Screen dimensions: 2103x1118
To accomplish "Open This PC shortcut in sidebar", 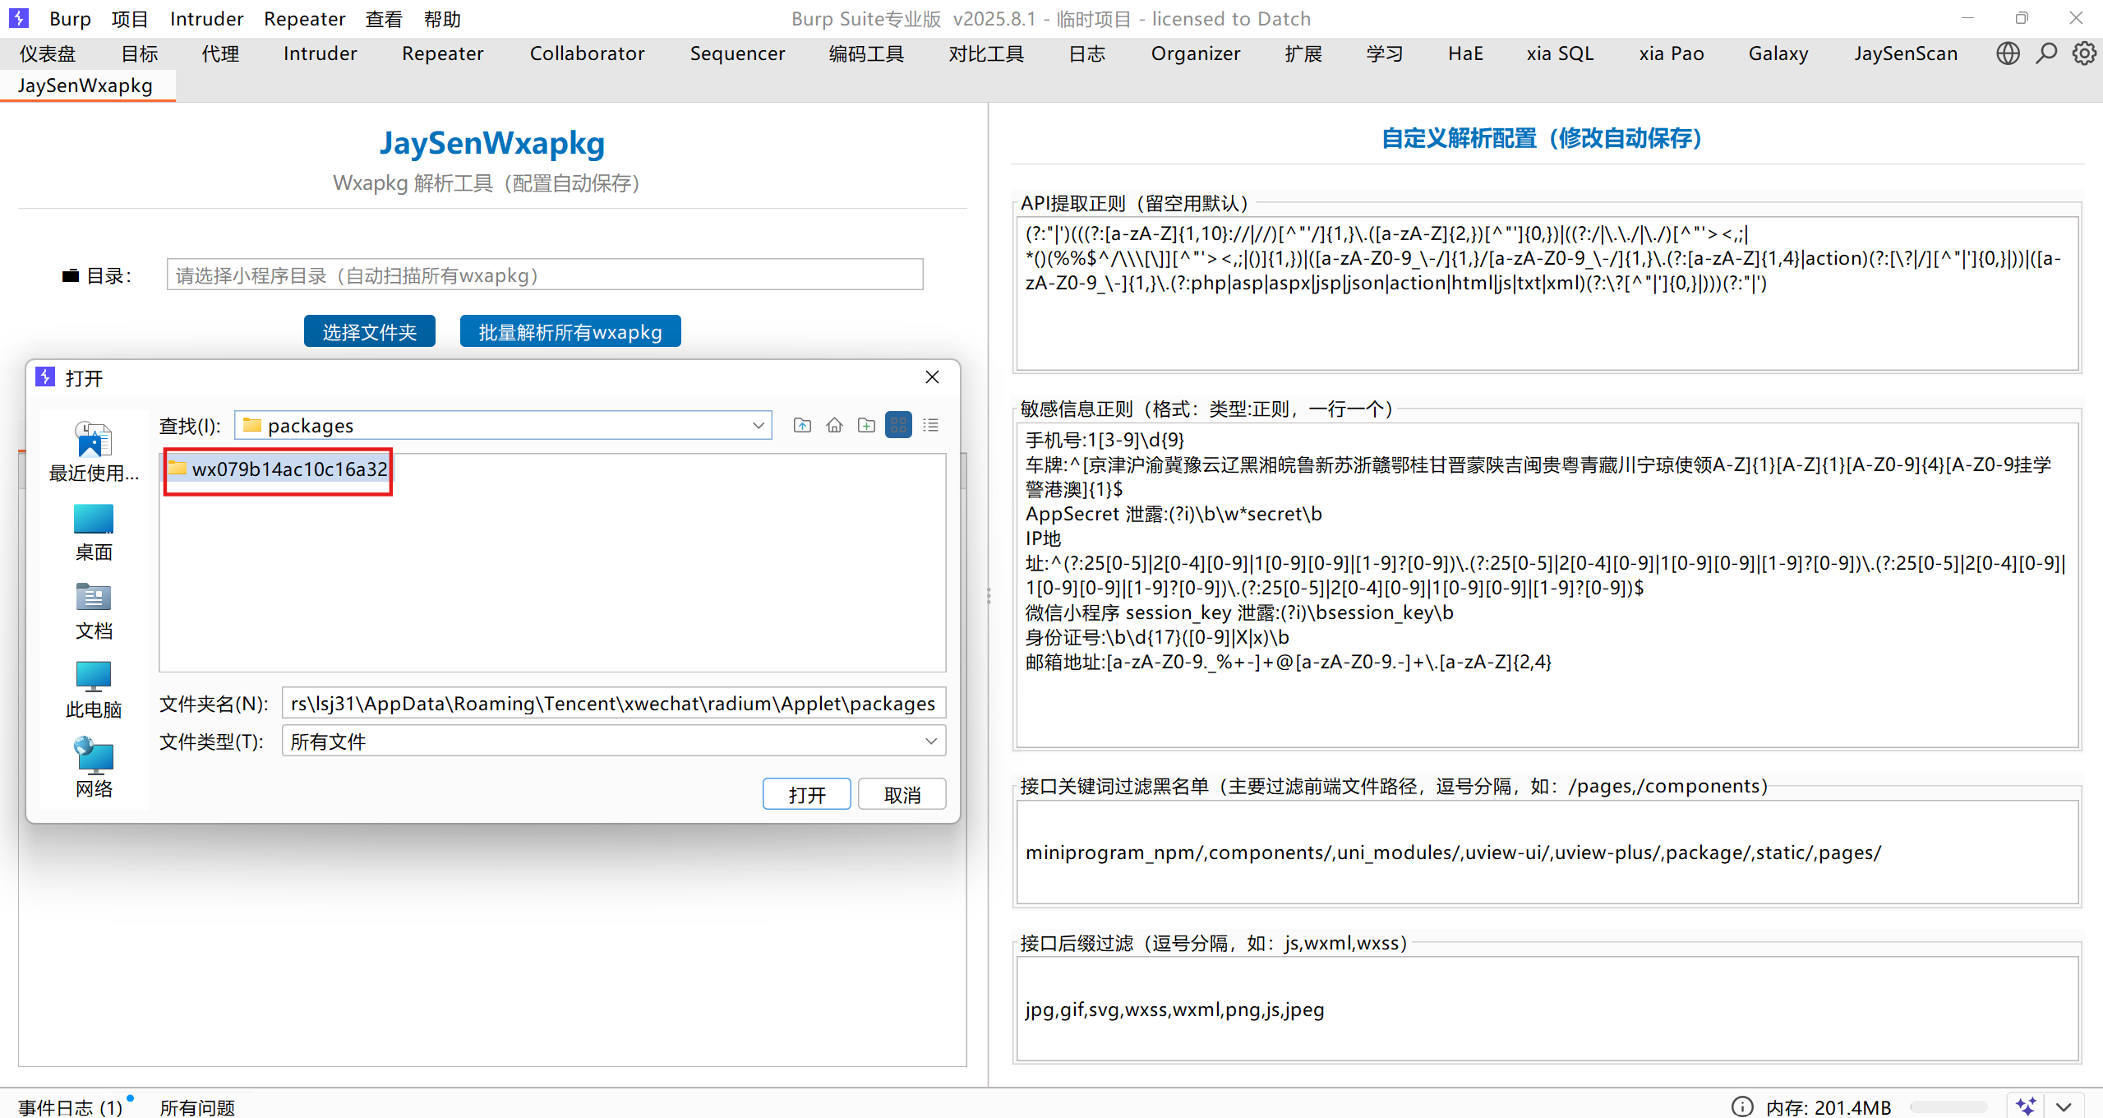I will pyautogui.click(x=94, y=690).
